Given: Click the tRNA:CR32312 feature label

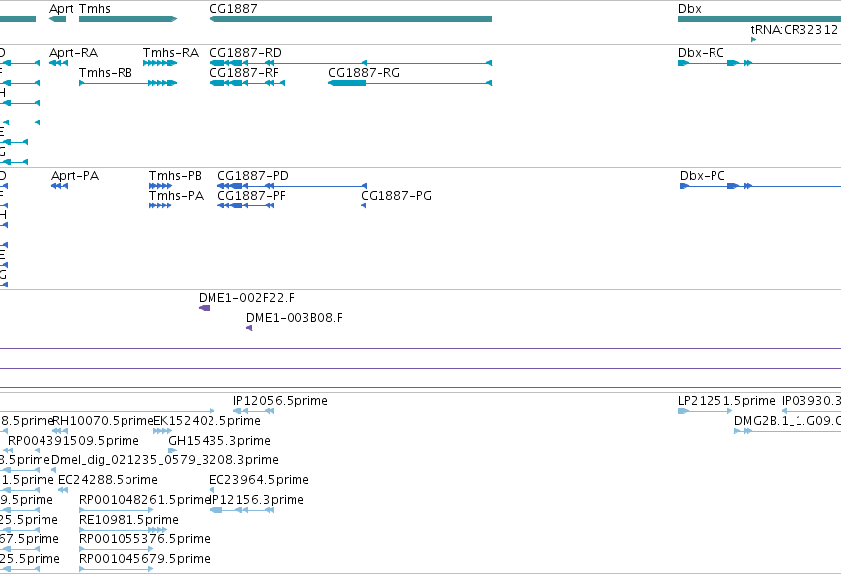Looking at the screenshot, I should click(795, 29).
